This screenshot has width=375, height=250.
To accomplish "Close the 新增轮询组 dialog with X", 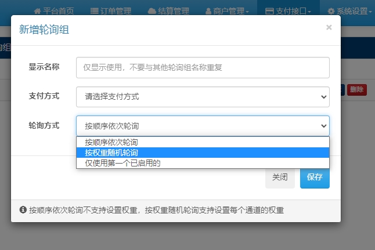I will 329,27.
